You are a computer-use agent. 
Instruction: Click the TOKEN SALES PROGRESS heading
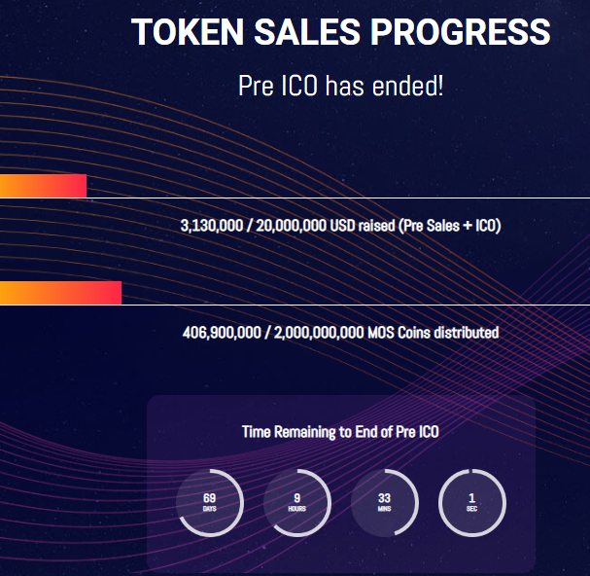point(340,33)
